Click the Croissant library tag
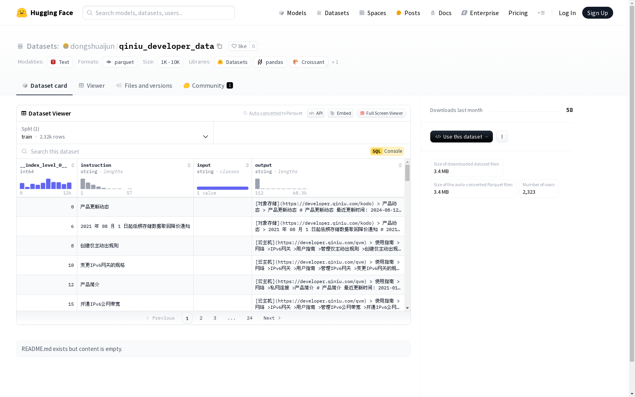The width and height of the screenshot is (635, 397). point(309,62)
